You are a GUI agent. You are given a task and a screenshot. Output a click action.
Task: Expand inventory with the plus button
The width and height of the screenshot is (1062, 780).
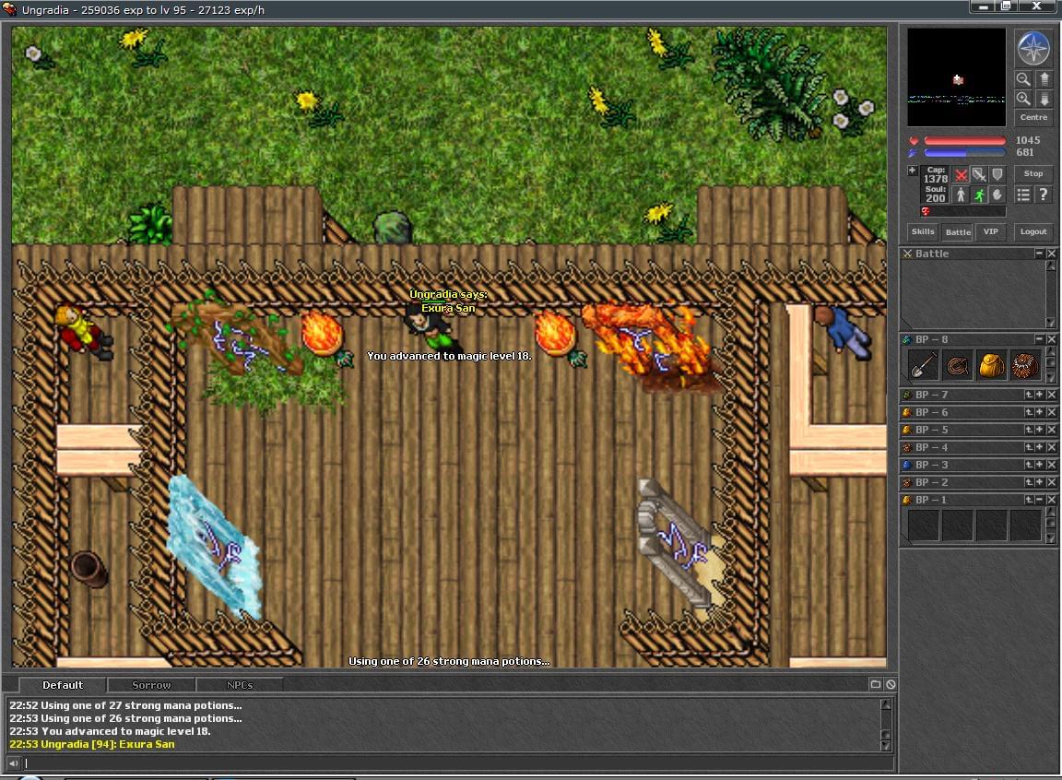pyautogui.click(x=913, y=171)
